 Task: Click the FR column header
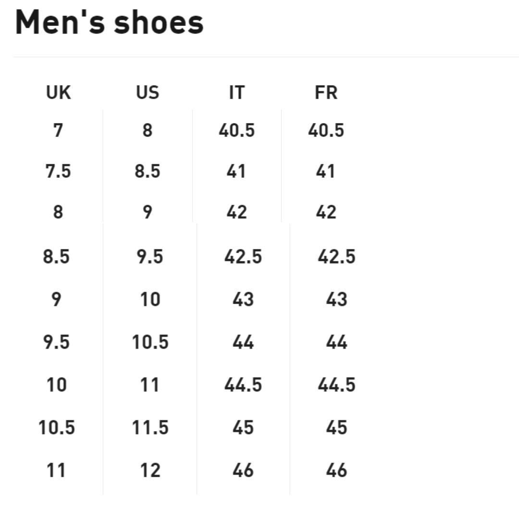(326, 92)
